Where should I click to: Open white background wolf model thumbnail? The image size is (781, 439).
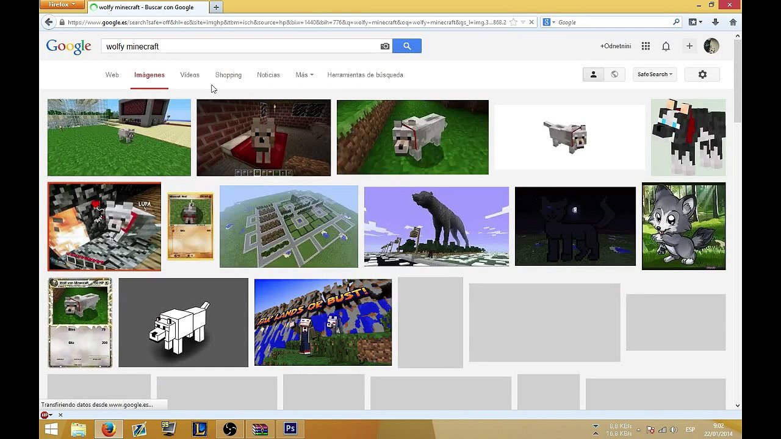coord(569,137)
